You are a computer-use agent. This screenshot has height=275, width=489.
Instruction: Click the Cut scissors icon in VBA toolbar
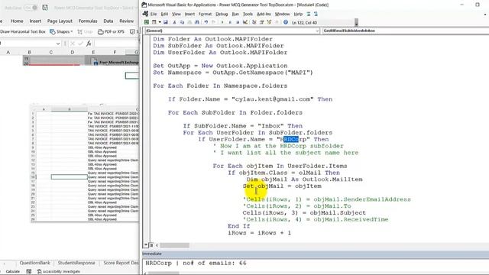(x=175, y=22)
